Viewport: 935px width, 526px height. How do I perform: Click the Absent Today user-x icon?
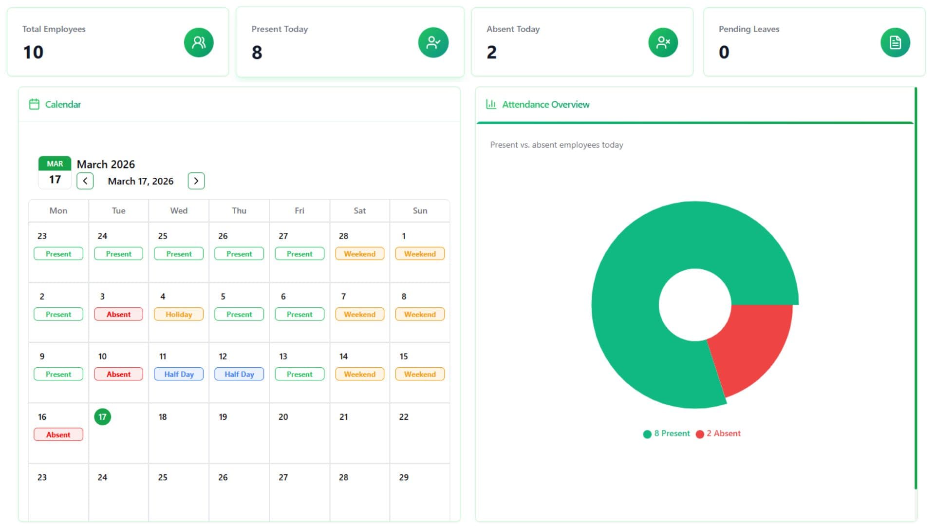click(x=663, y=42)
